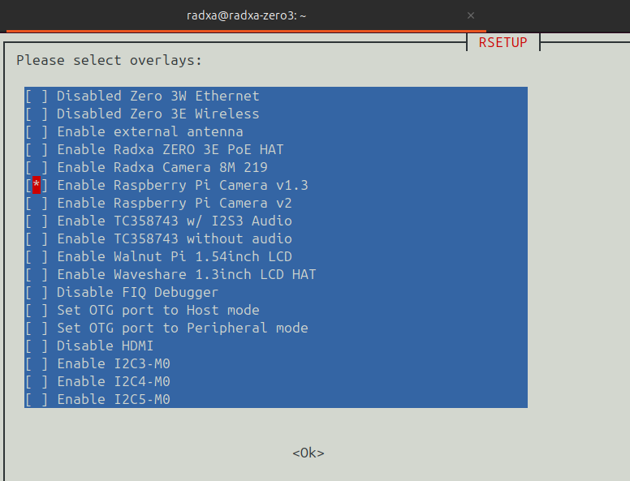
Task: Select 'Enable Raspberry Pi Camera v2' text
Action: (174, 203)
